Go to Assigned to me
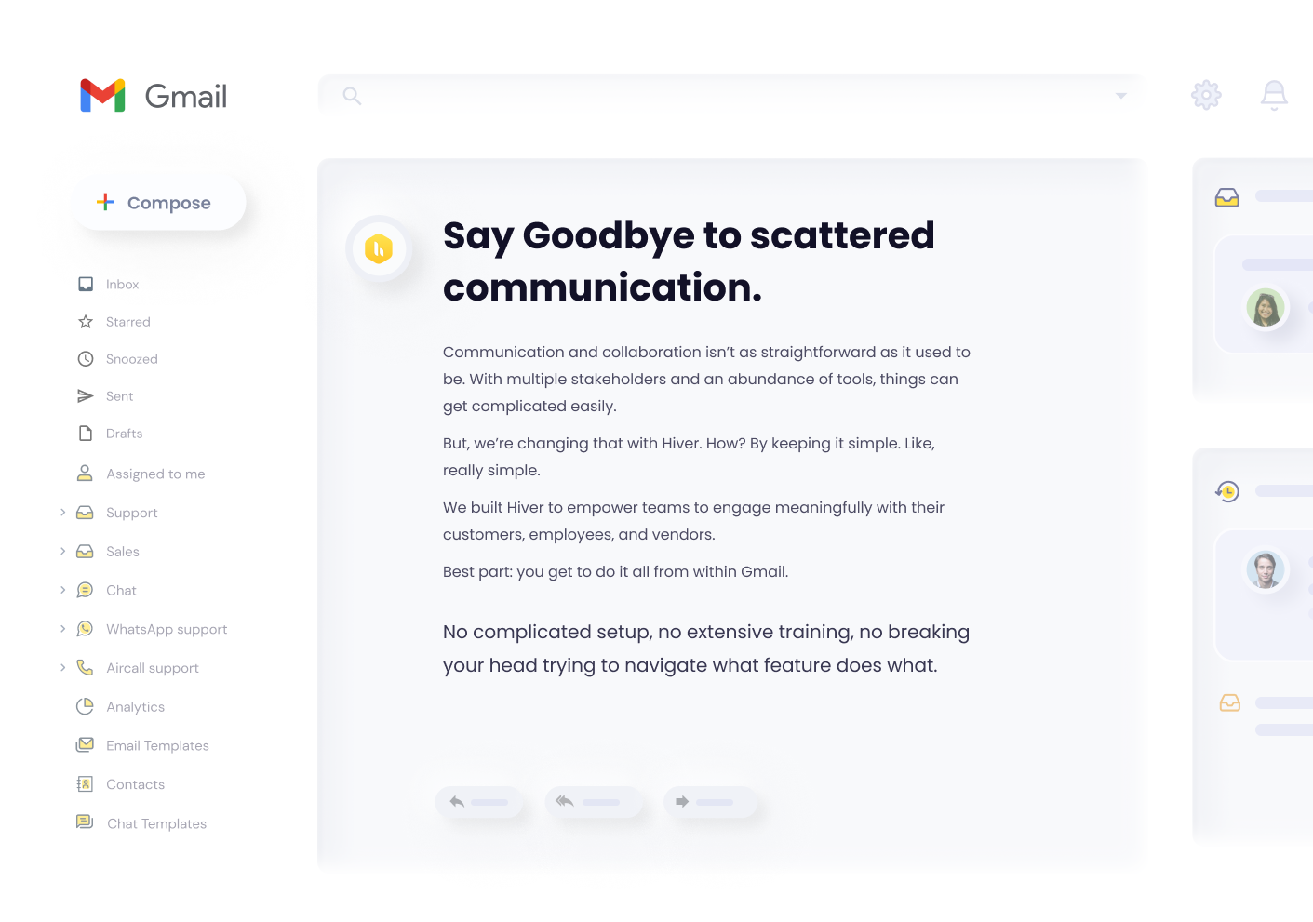The height and width of the screenshot is (922, 1313). 154,474
